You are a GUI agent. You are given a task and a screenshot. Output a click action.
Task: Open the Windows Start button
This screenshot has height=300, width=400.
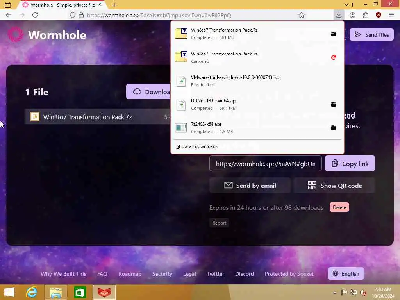tap(9, 292)
